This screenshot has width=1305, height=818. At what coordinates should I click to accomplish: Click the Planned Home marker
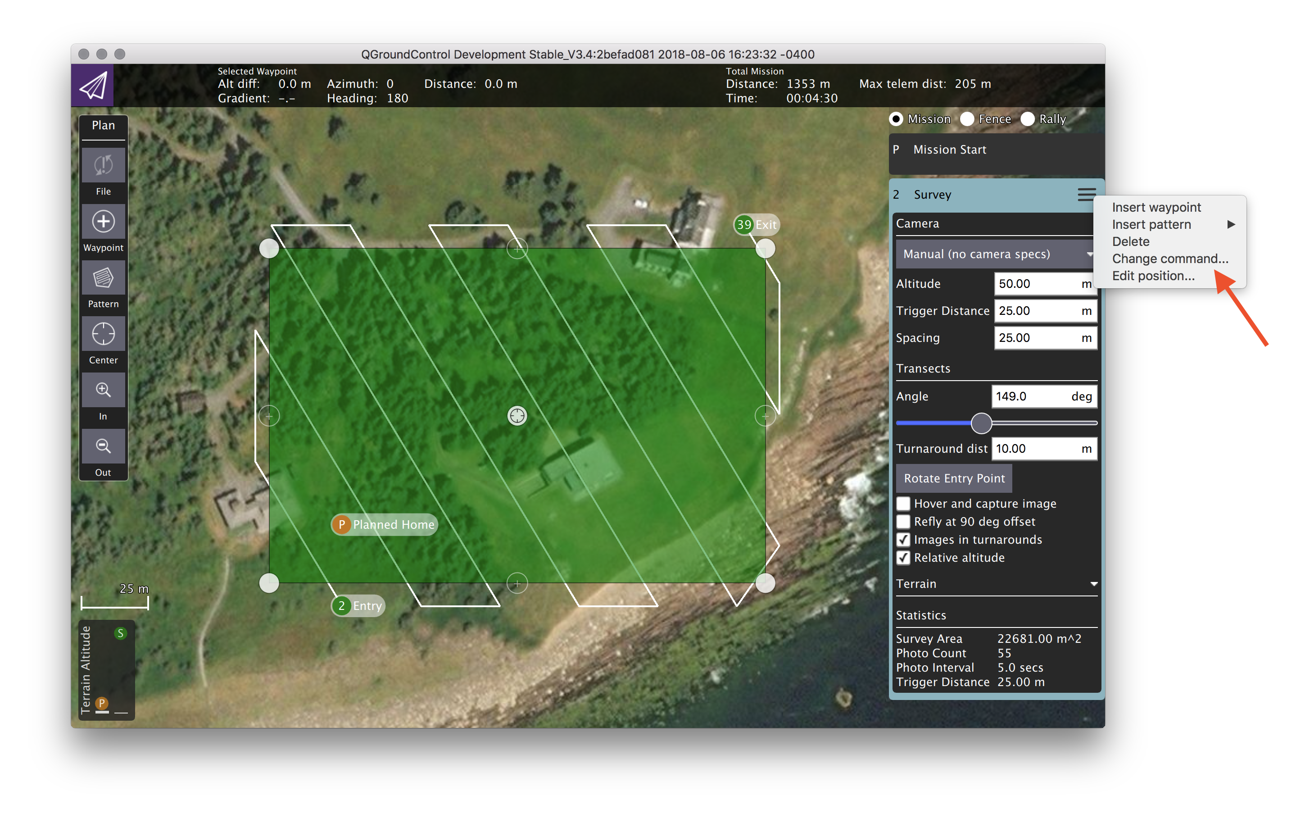[384, 524]
